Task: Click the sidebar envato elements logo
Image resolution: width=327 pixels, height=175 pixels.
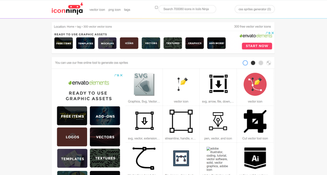Action: (x=89, y=83)
